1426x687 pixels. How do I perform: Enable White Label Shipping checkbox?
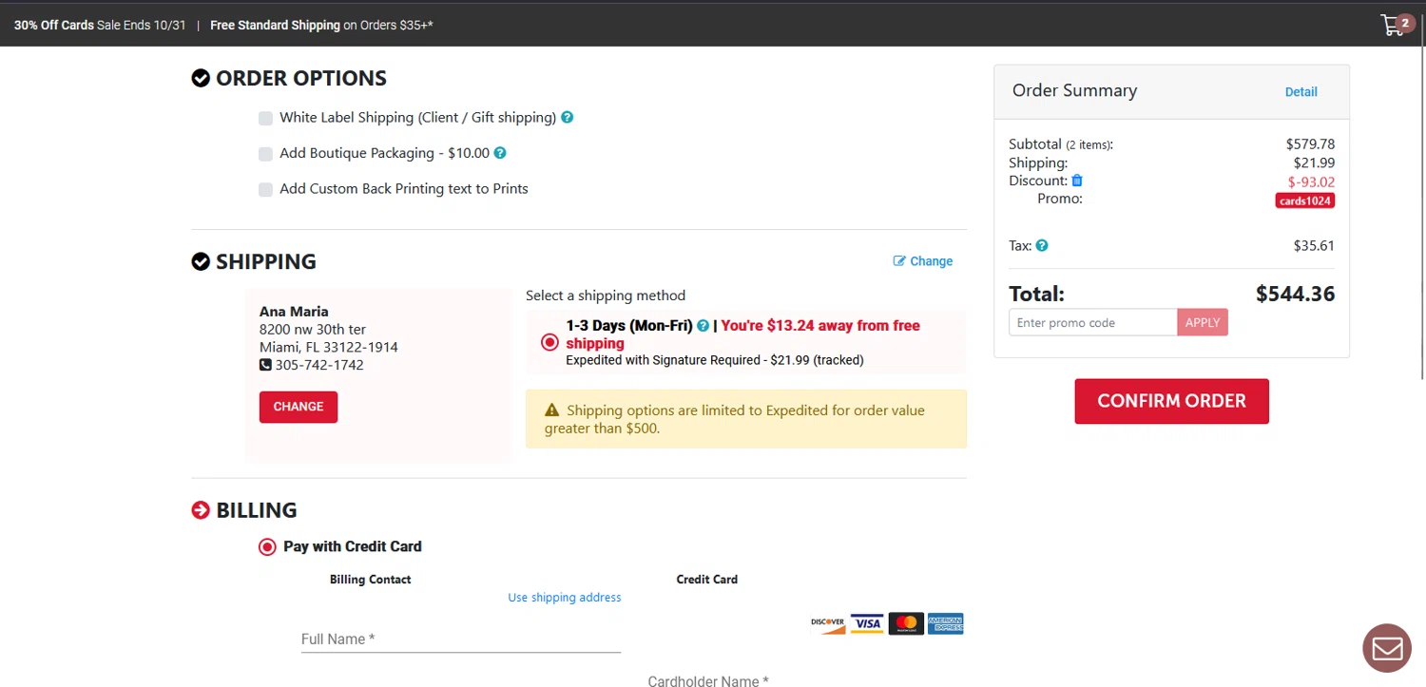[266, 119]
